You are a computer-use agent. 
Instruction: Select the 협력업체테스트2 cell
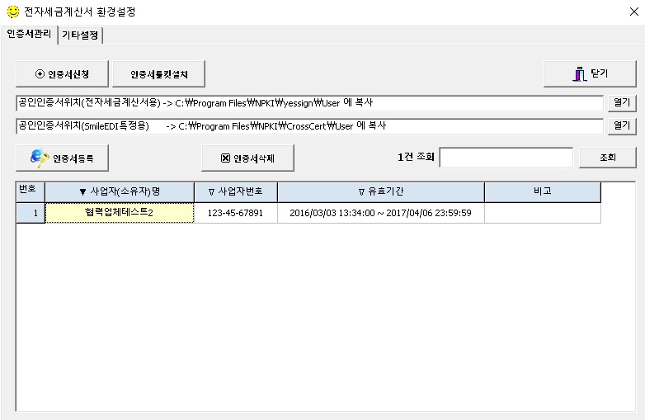[x=120, y=213]
